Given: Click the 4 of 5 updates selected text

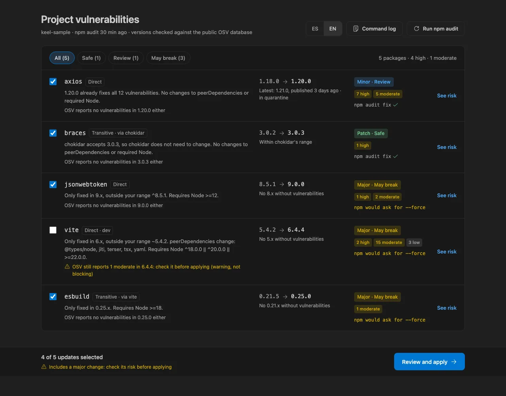Looking at the screenshot, I should (x=72, y=357).
